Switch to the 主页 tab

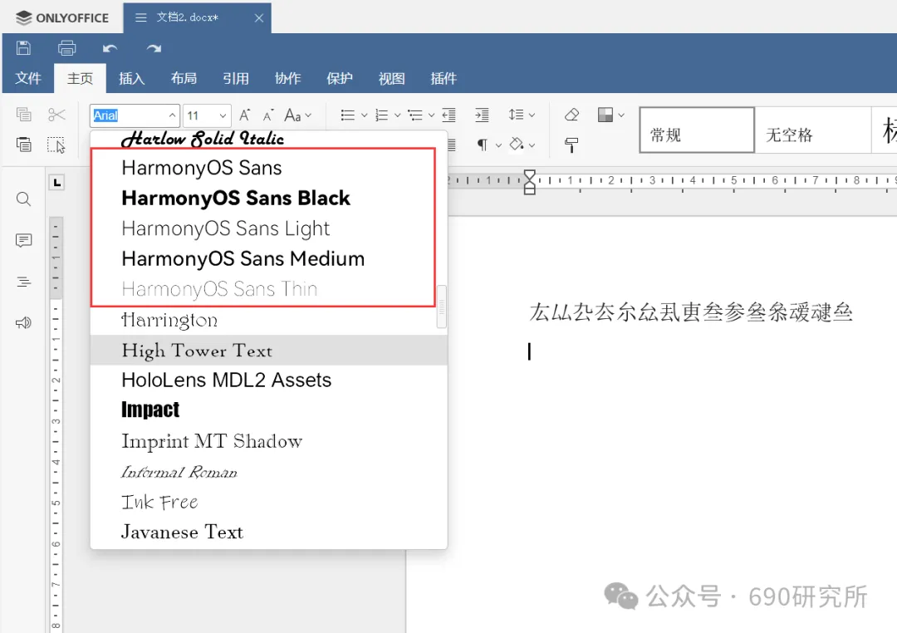(80, 78)
